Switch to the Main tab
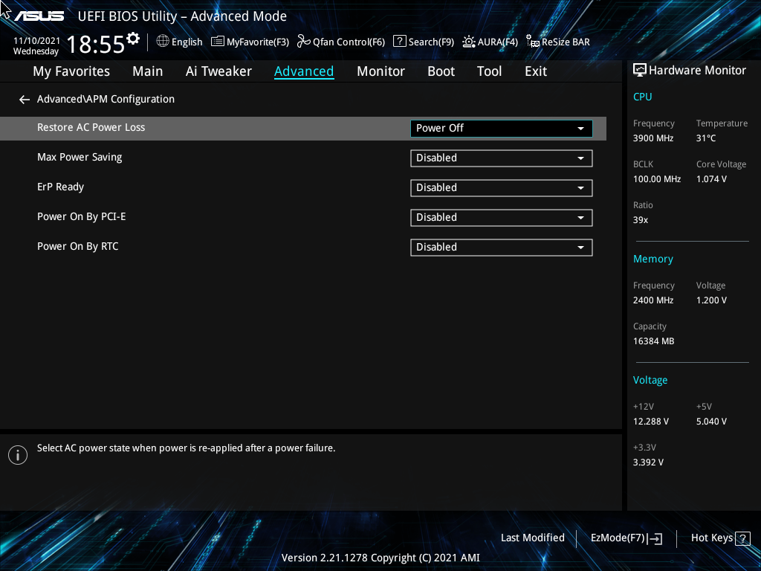The width and height of the screenshot is (761, 571). pos(148,71)
